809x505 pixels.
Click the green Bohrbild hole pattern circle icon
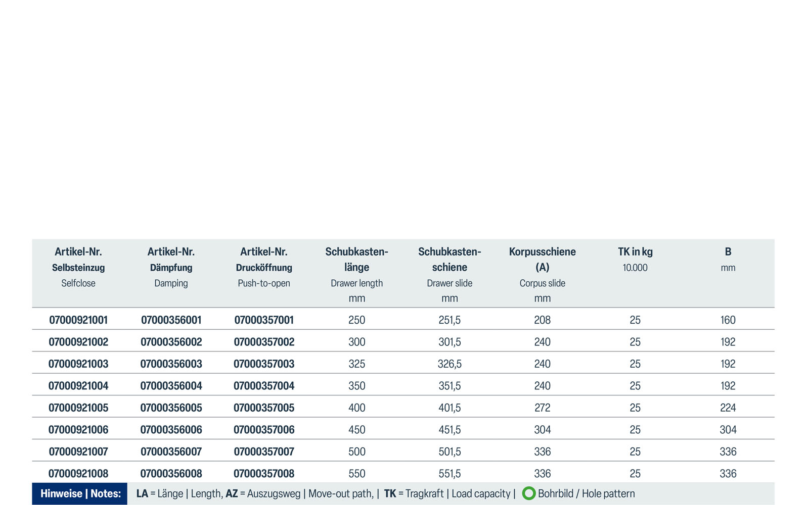tap(528, 493)
